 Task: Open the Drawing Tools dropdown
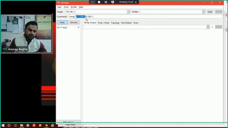click(x=128, y=2)
